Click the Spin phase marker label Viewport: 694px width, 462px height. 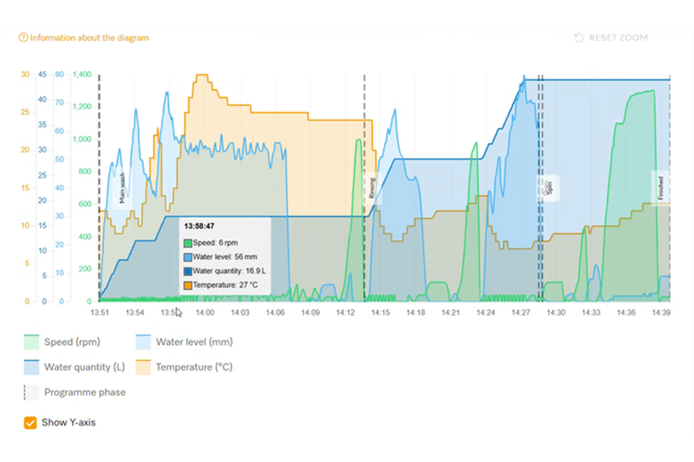(549, 189)
